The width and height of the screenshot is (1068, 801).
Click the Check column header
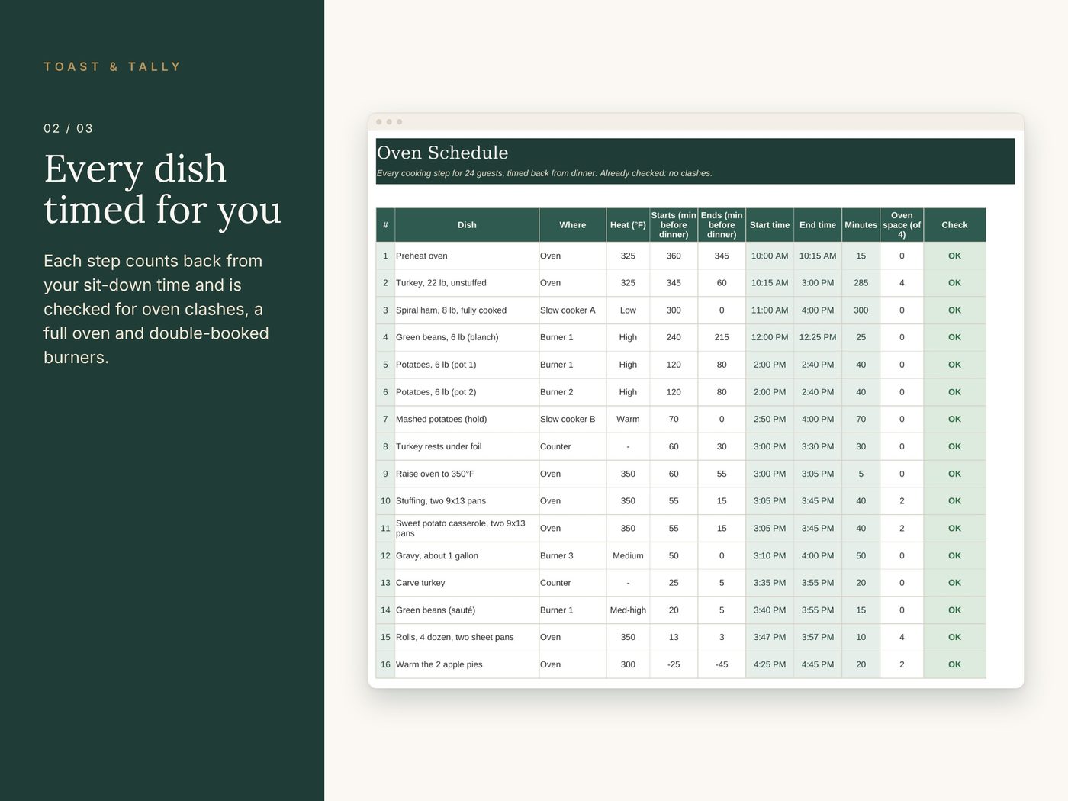pos(954,225)
